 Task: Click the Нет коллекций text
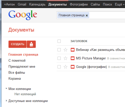click(25, 94)
